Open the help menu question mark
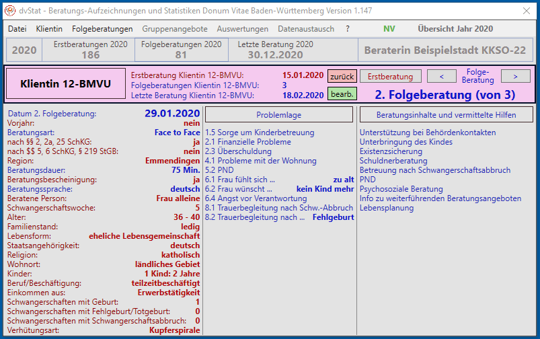The image size is (540, 339). (x=348, y=29)
